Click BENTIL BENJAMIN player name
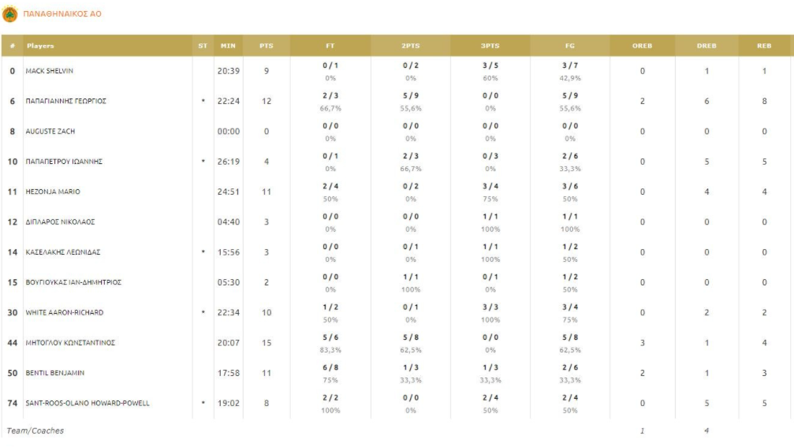 tap(55, 372)
